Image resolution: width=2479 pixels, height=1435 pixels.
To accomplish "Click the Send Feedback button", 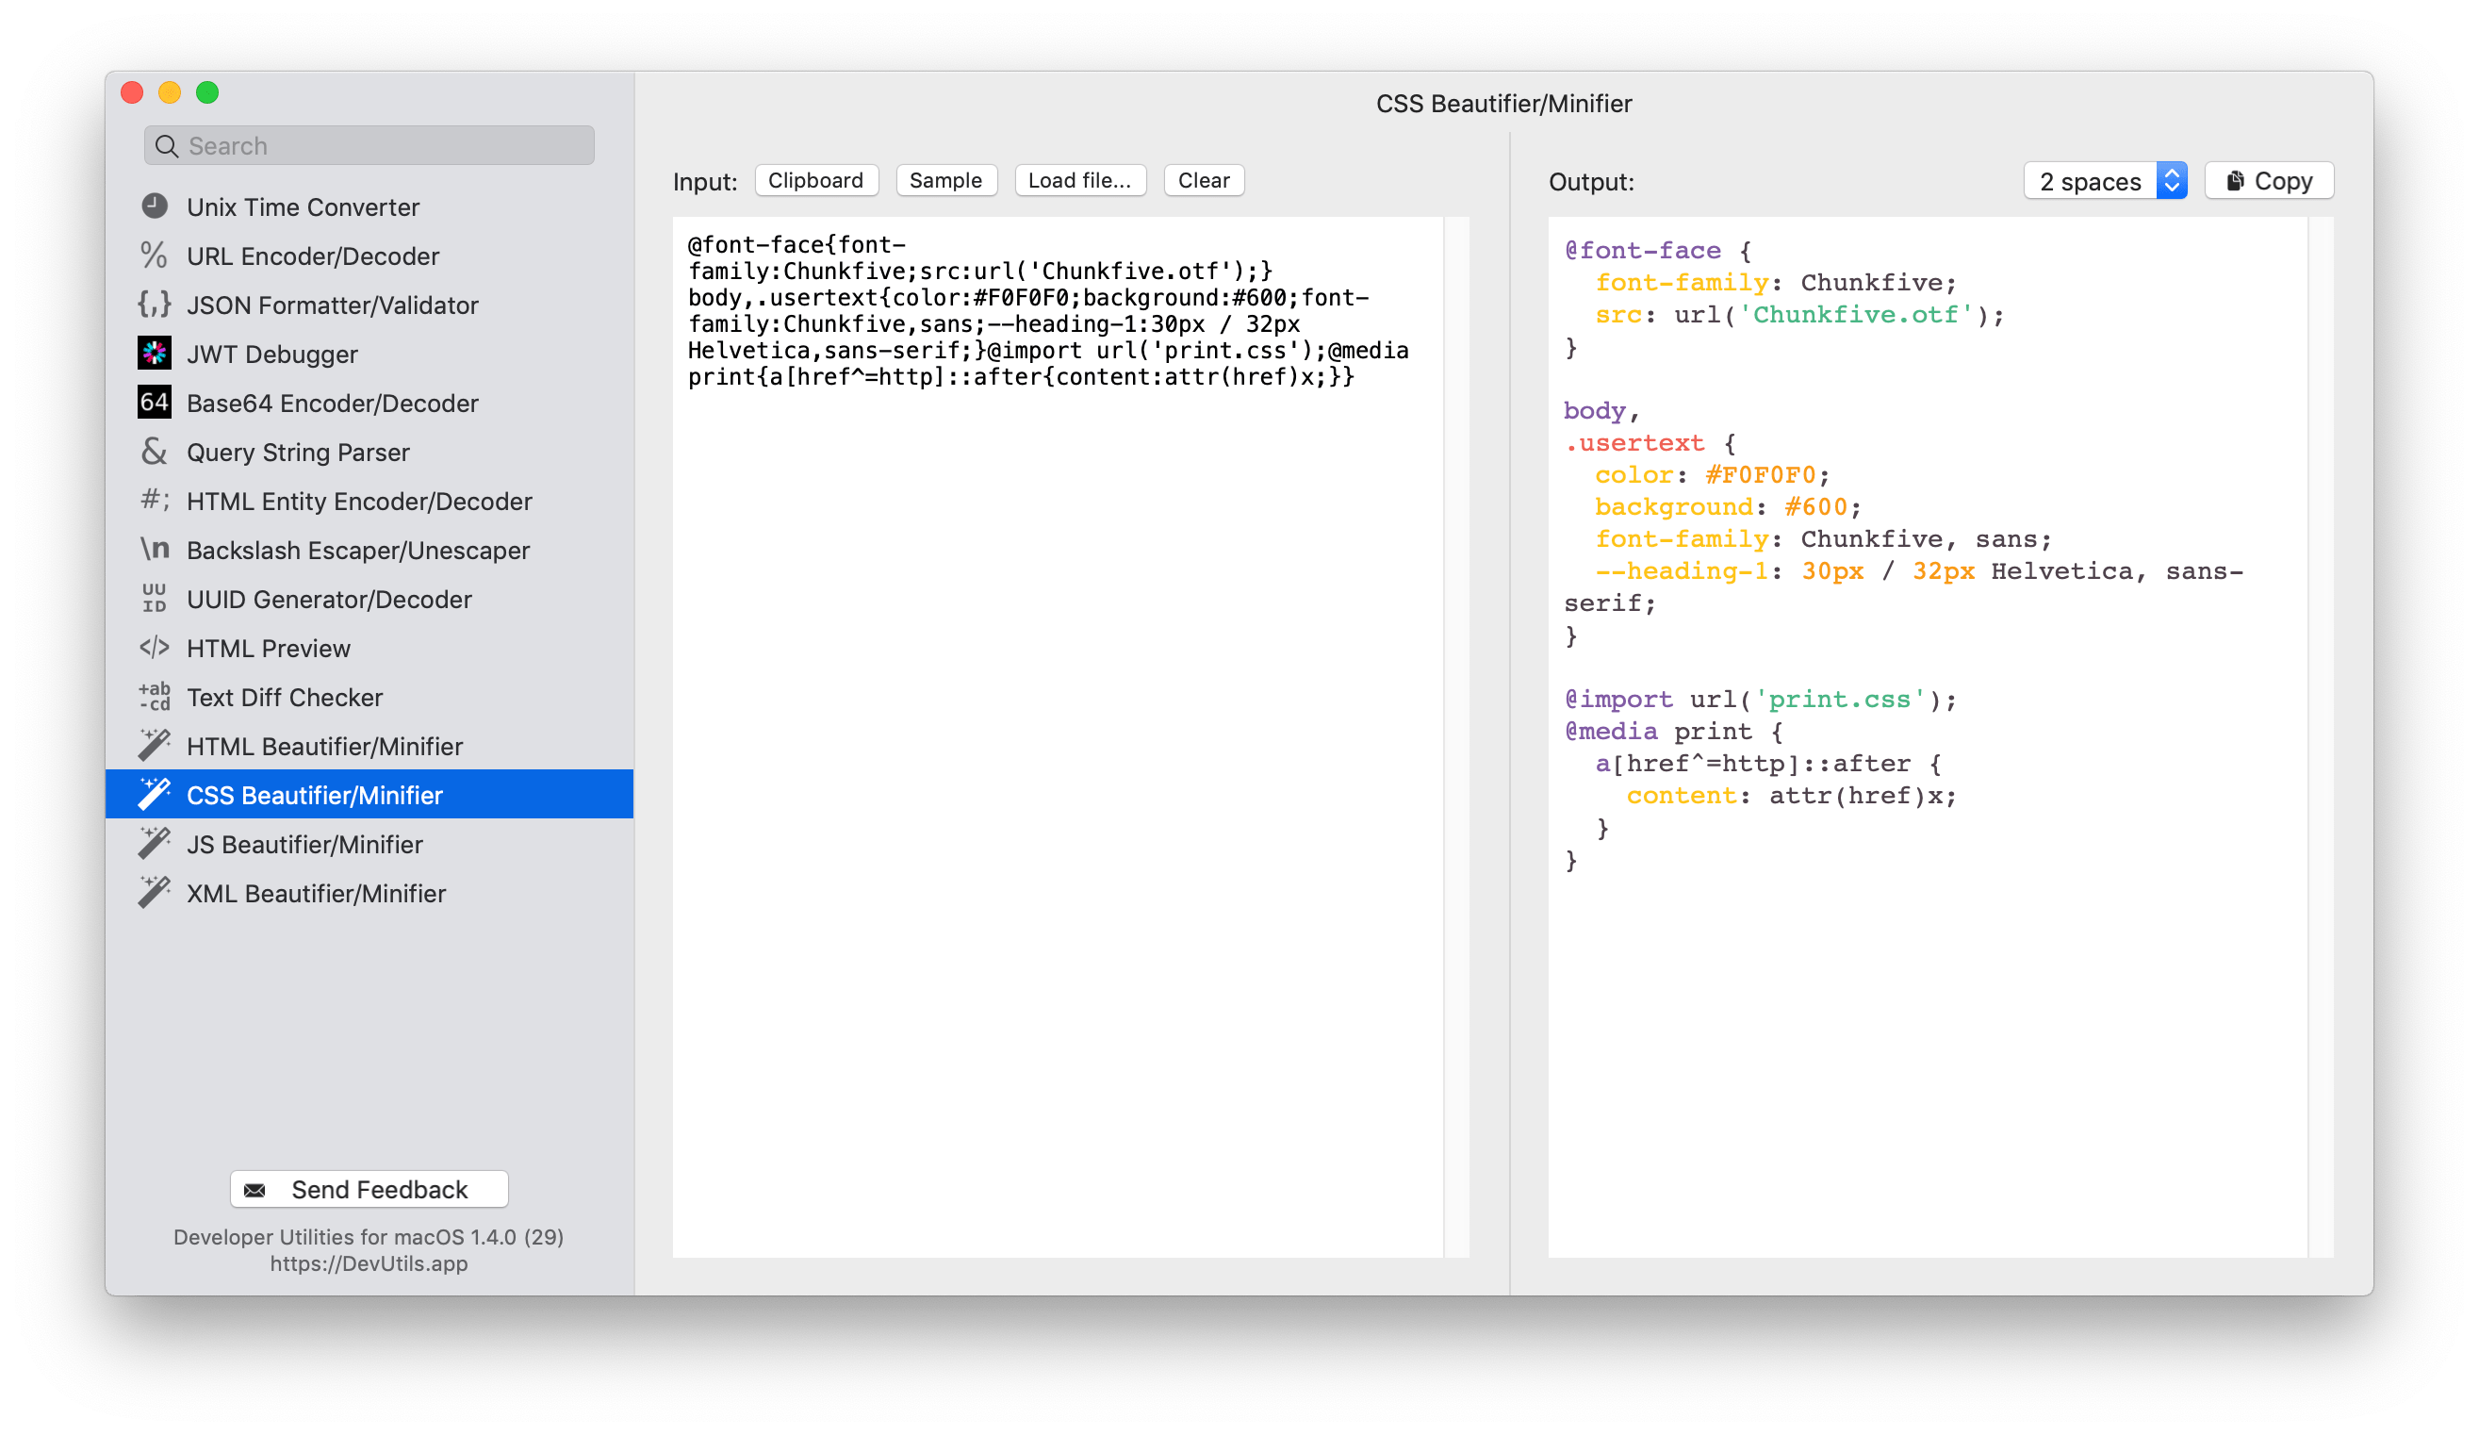I will tap(368, 1189).
